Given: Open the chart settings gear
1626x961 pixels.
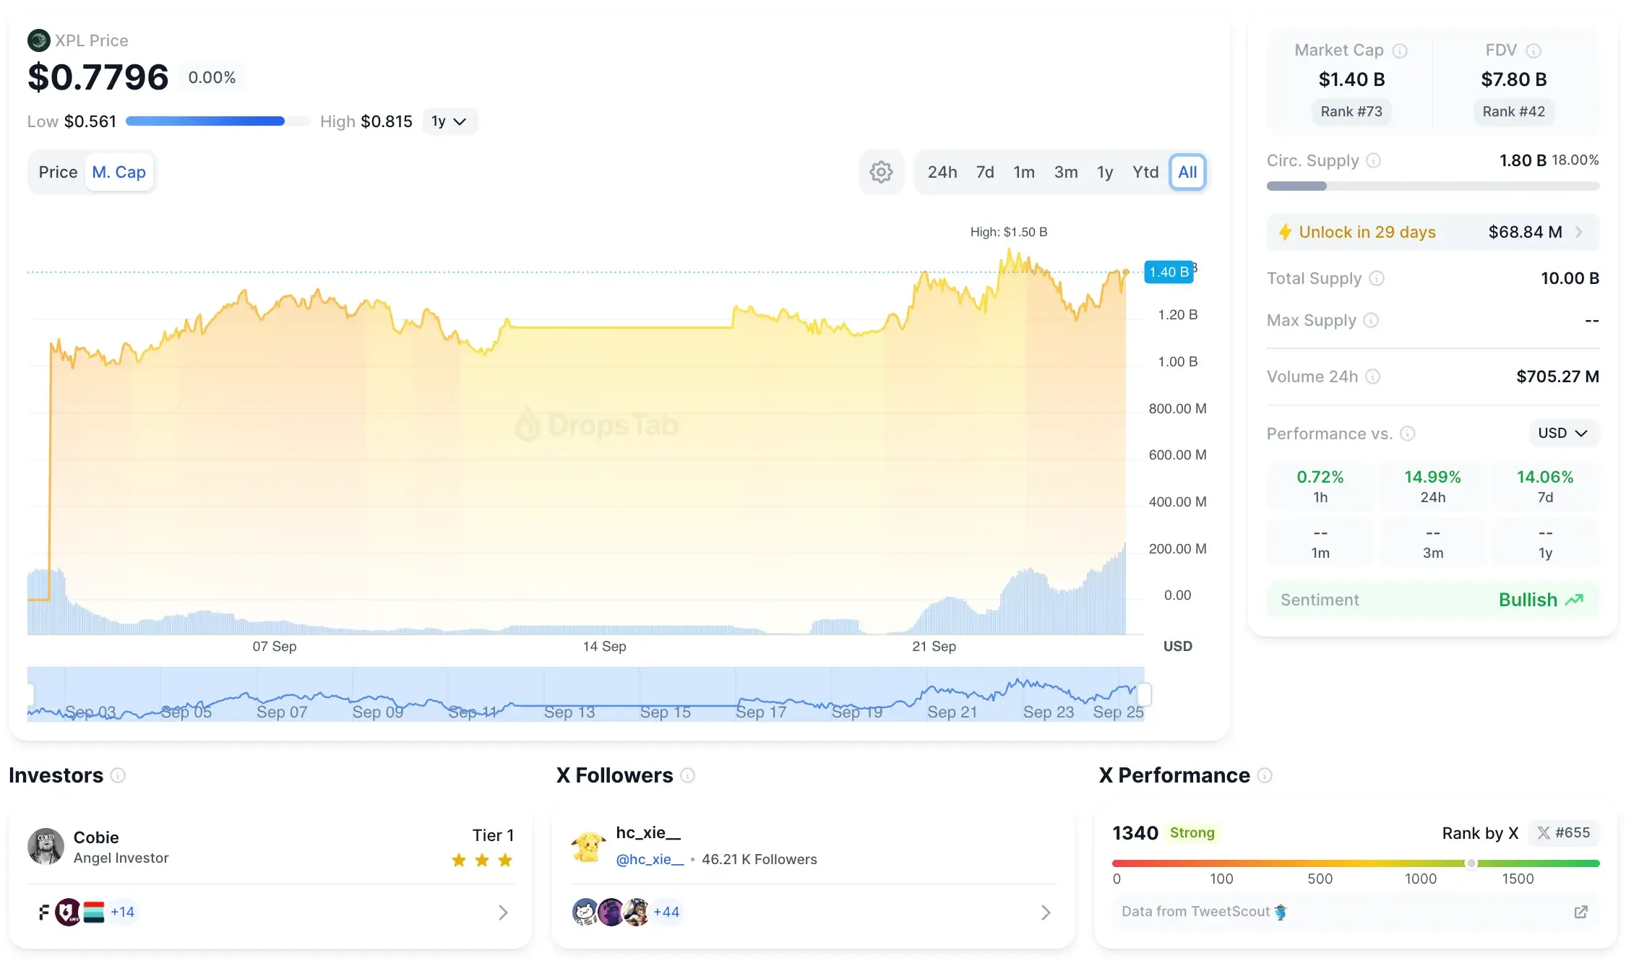Looking at the screenshot, I should pos(881,172).
